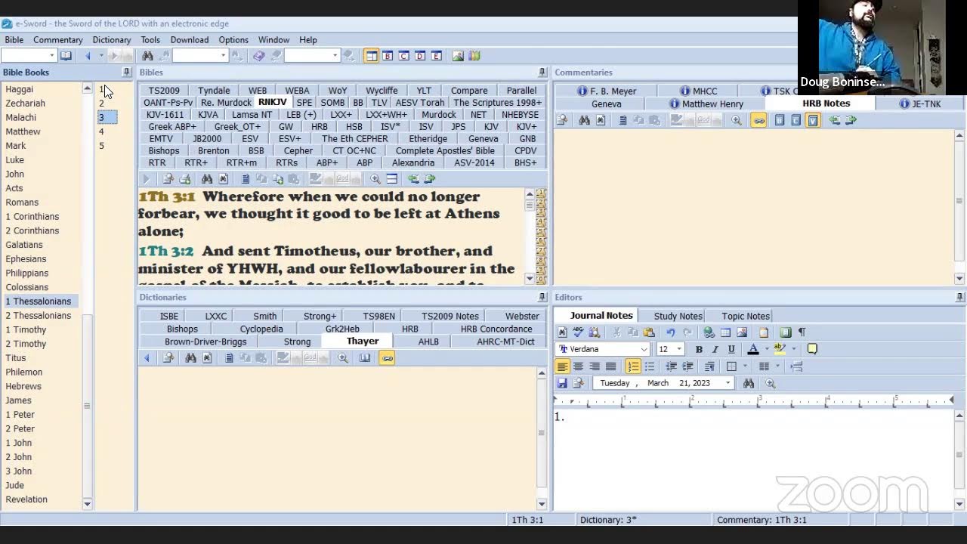The height and width of the screenshot is (544, 967).
Task: Toggle the bulleted list in editor
Action: [x=650, y=366]
